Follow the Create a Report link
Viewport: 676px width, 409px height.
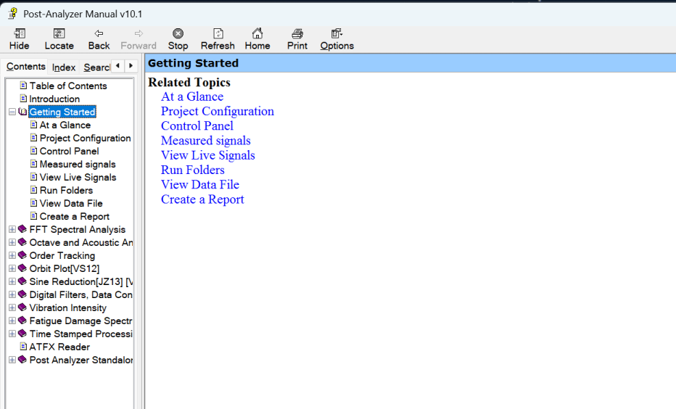point(202,199)
